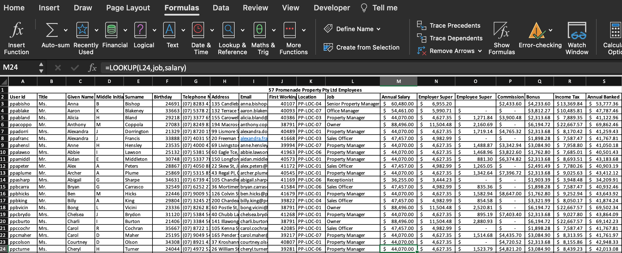Viewport: 622px width, 253px height.
Task: Click Trace Dependents label
Action: [x=456, y=38]
